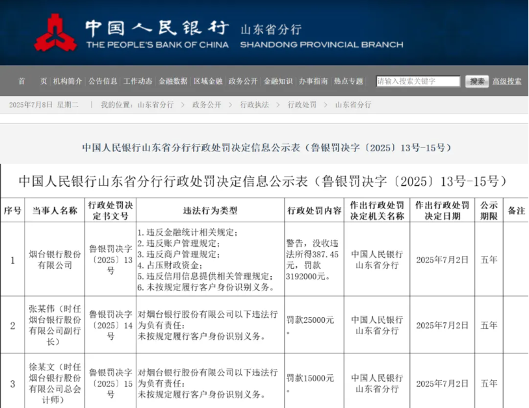Click the 罚款25000元 penalty cell
This screenshot has height=408, width=529.
pos(314,325)
